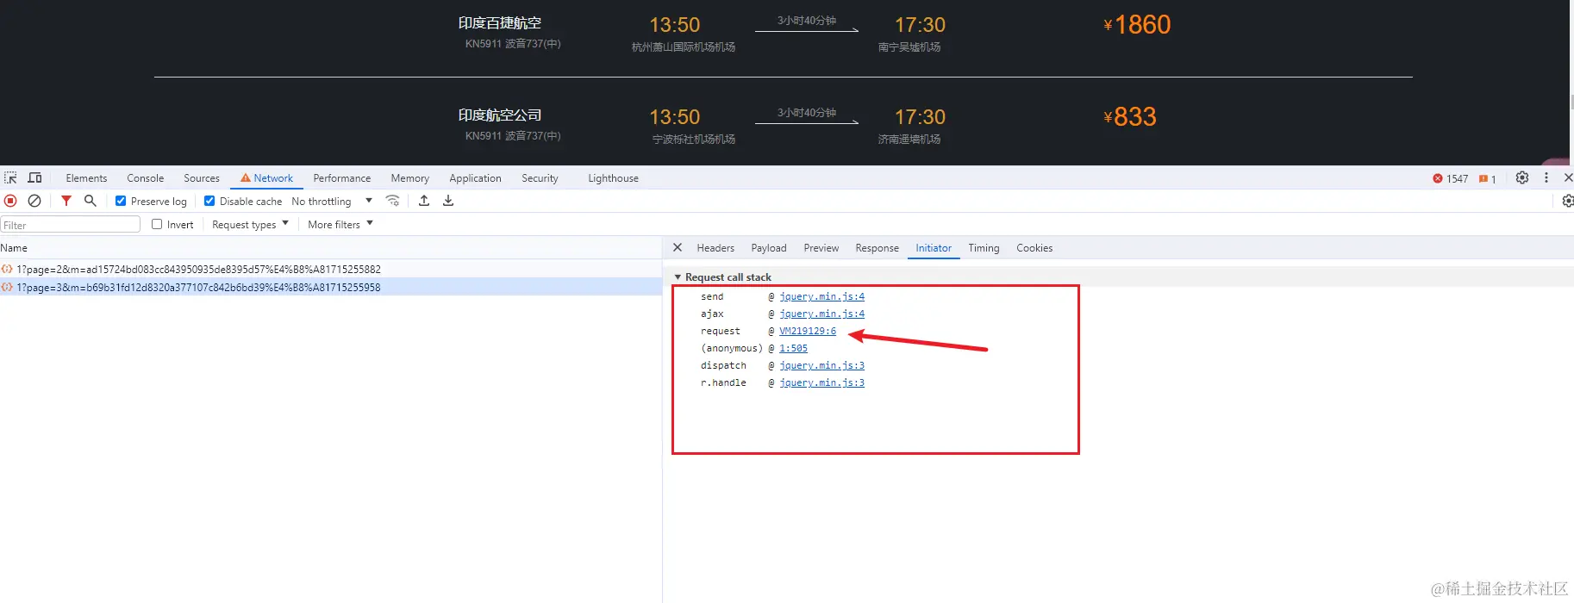1574x603 pixels.
Task: Open network panel settings gear
Action: 1567,201
